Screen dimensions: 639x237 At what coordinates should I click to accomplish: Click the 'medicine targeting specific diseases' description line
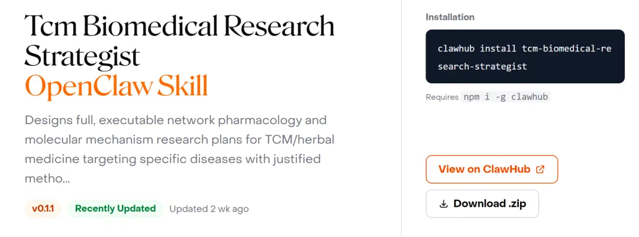pyautogui.click(x=173, y=159)
